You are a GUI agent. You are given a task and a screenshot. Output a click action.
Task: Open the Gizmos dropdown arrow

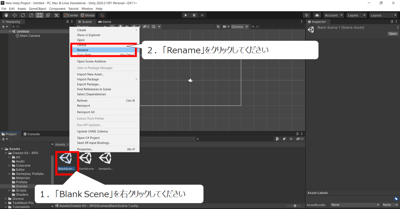pyautogui.click(x=247, y=27)
